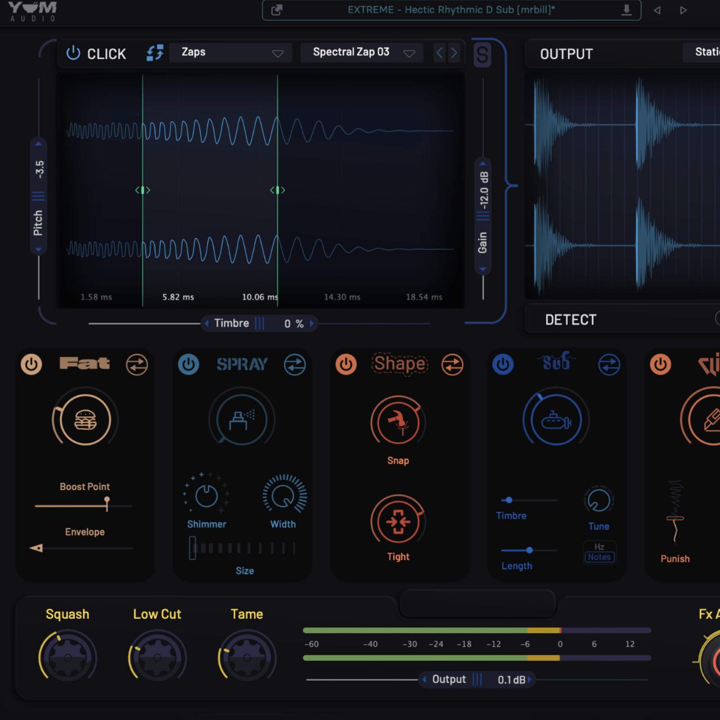720x720 pixels.
Task: Toggle the Click layer power button
Action: point(73,53)
